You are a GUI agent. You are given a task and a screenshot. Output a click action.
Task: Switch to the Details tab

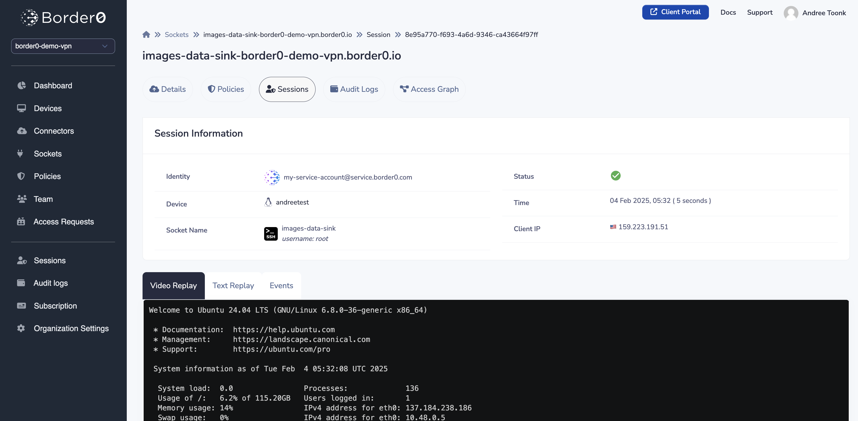[168, 89]
